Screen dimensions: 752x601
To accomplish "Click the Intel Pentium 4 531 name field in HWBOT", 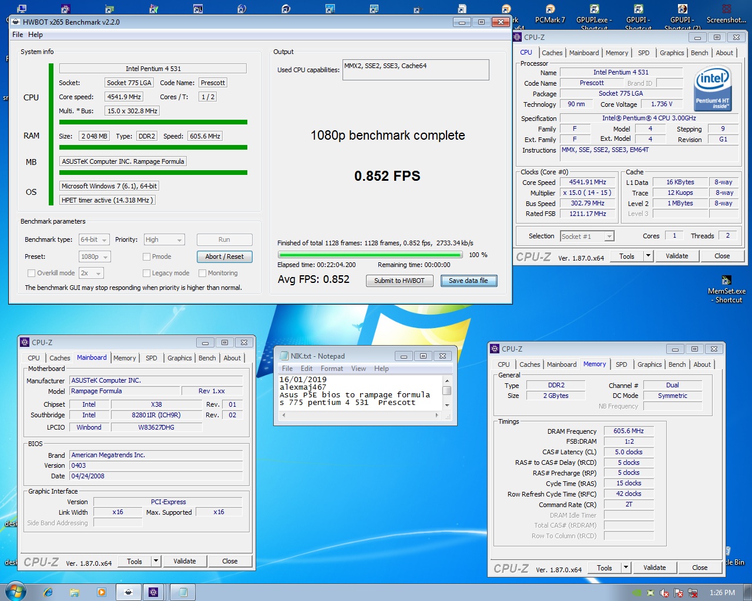I will (153, 69).
